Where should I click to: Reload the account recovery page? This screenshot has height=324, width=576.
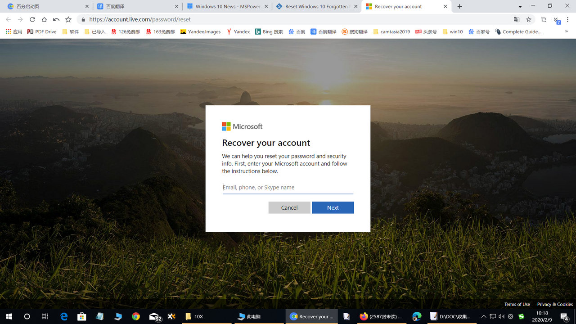(32, 19)
